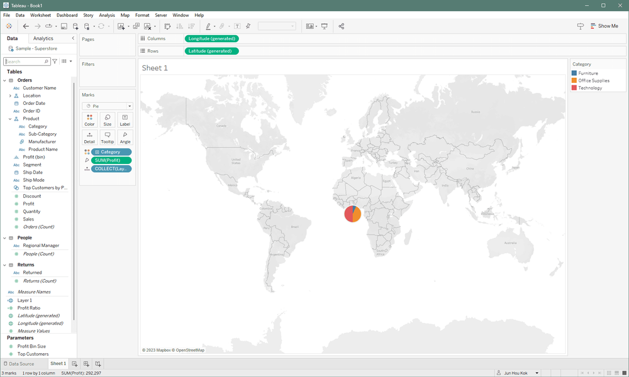Click the New Dashboard icon at bottom
Image resolution: width=629 pixels, height=377 pixels.
click(86, 364)
